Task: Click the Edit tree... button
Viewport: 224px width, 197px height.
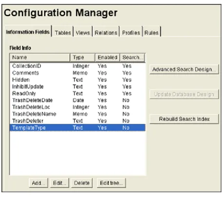Action: point(111,183)
